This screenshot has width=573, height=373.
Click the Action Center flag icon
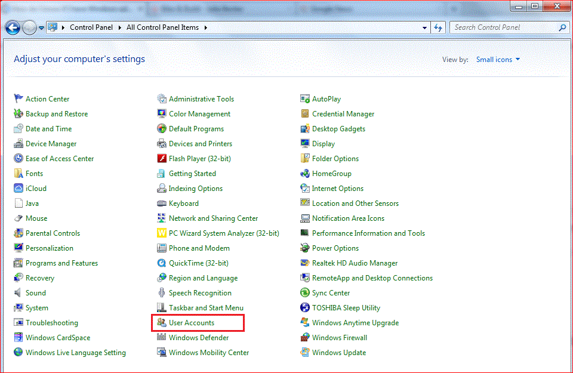[x=19, y=98]
